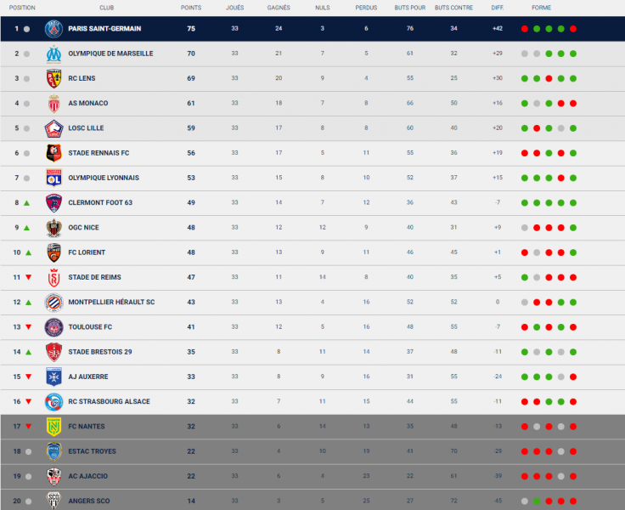Click the Olympique de Marseille logo
Screen dimensions: 625x510
(54, 54)
